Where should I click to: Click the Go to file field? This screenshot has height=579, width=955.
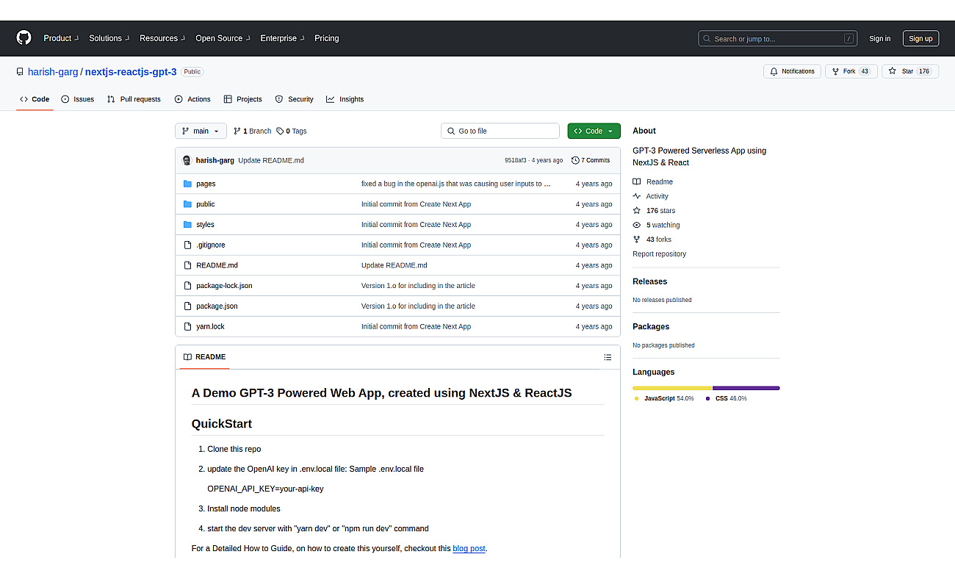click(x=500, y=131)
